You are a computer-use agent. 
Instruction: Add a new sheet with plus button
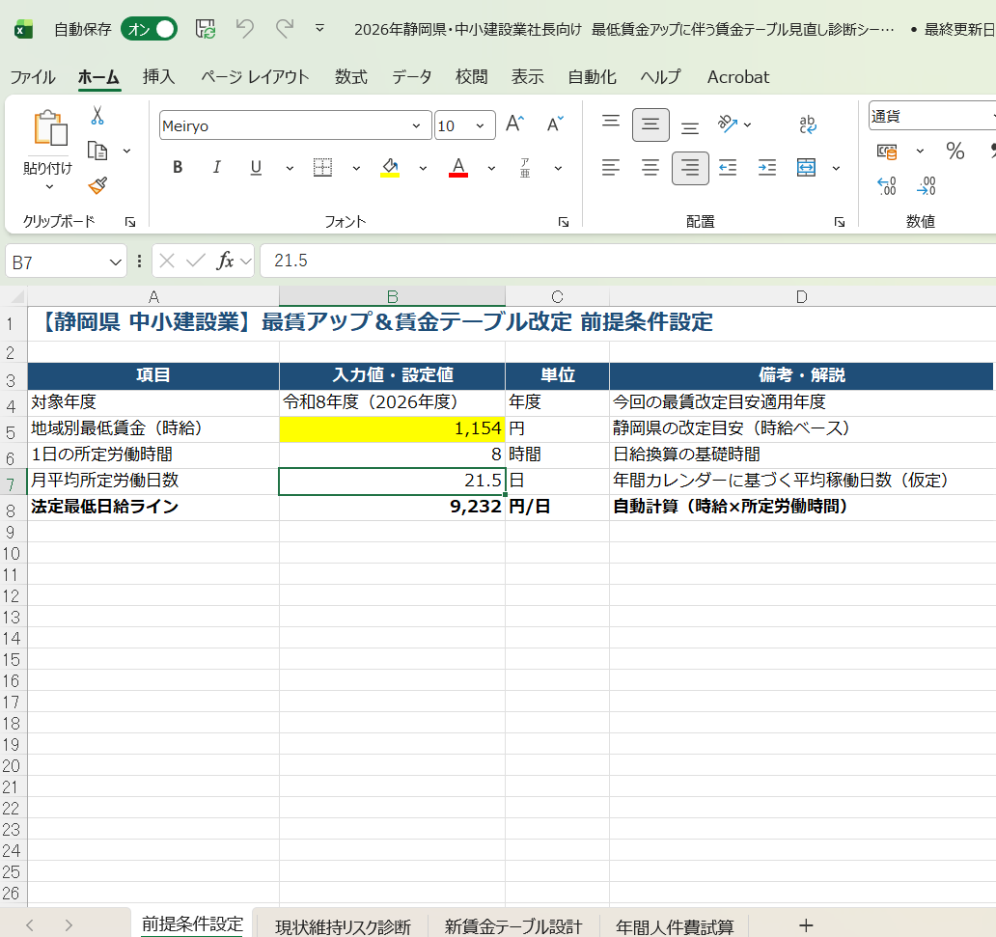click(806, 925)
